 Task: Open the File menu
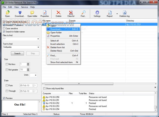pyautogui.click(x=4, y=7)
